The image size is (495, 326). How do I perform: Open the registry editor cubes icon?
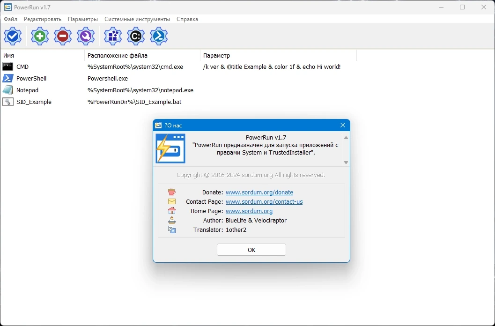pos(113,36)
